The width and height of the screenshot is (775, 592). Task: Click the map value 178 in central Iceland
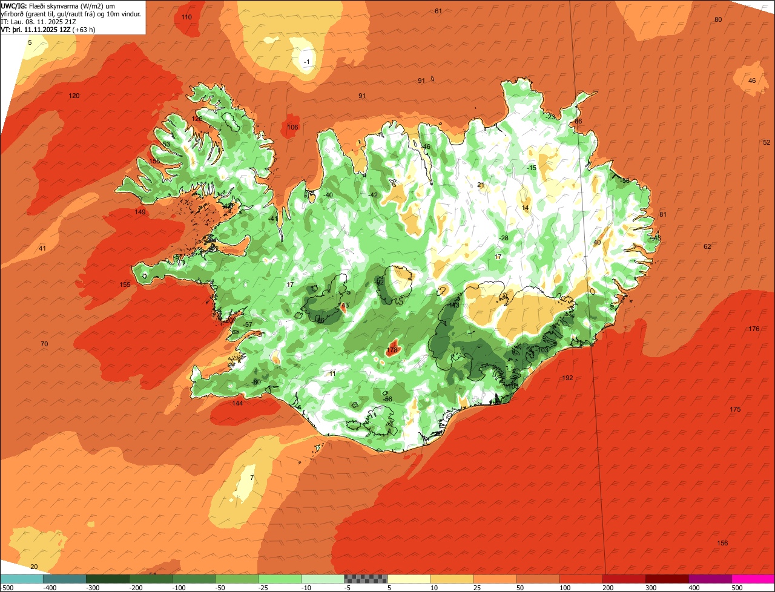pyautogui.click(x=392, y=350)
